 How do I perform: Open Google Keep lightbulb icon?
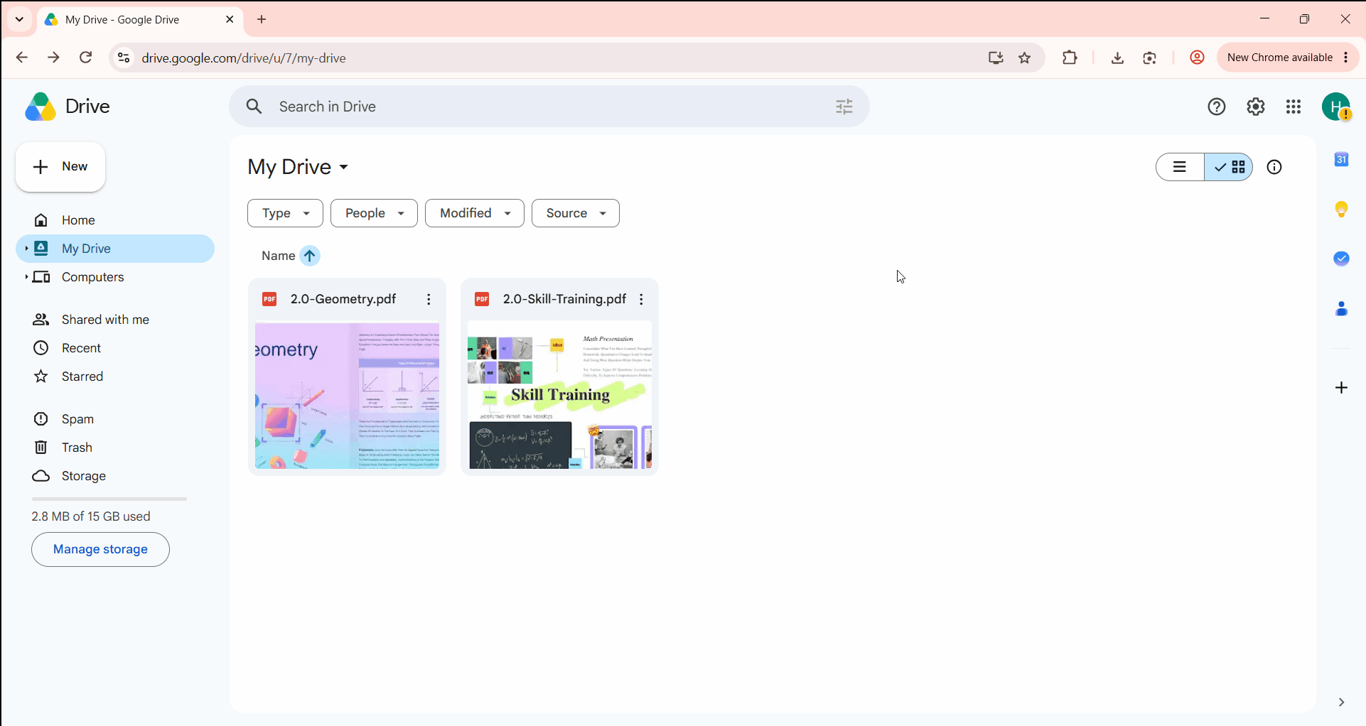pyautogui.click(x=1341, y=209)
